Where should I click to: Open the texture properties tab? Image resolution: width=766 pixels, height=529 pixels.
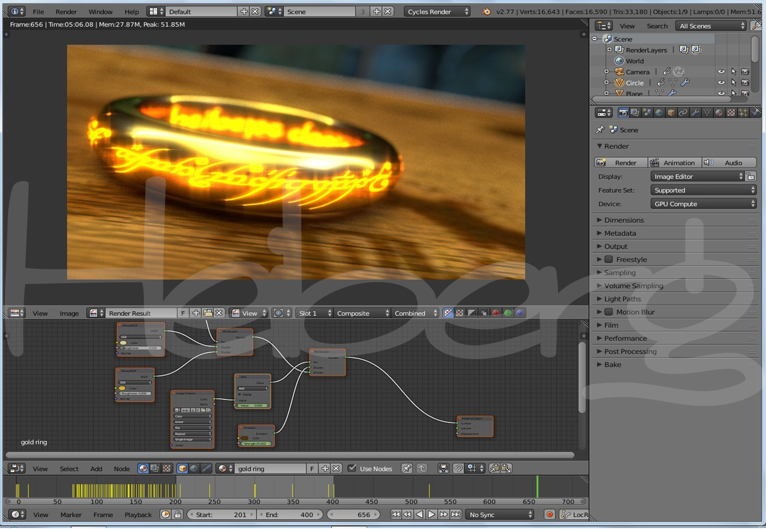point(731,113)
